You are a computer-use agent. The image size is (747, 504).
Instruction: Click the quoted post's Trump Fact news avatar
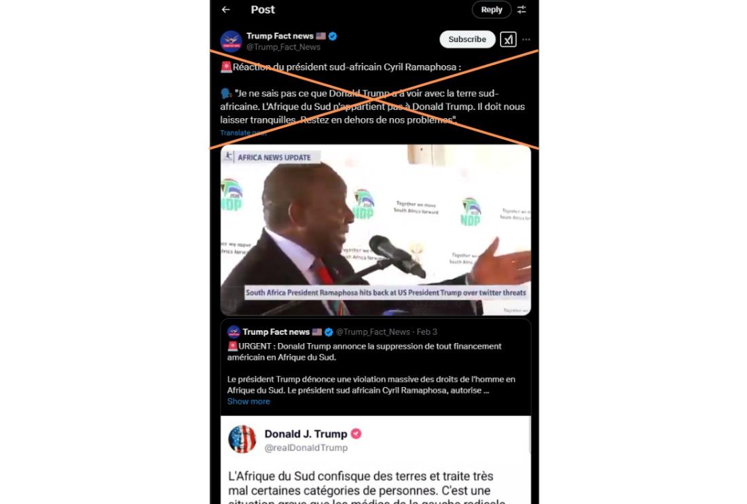[234, 331]
